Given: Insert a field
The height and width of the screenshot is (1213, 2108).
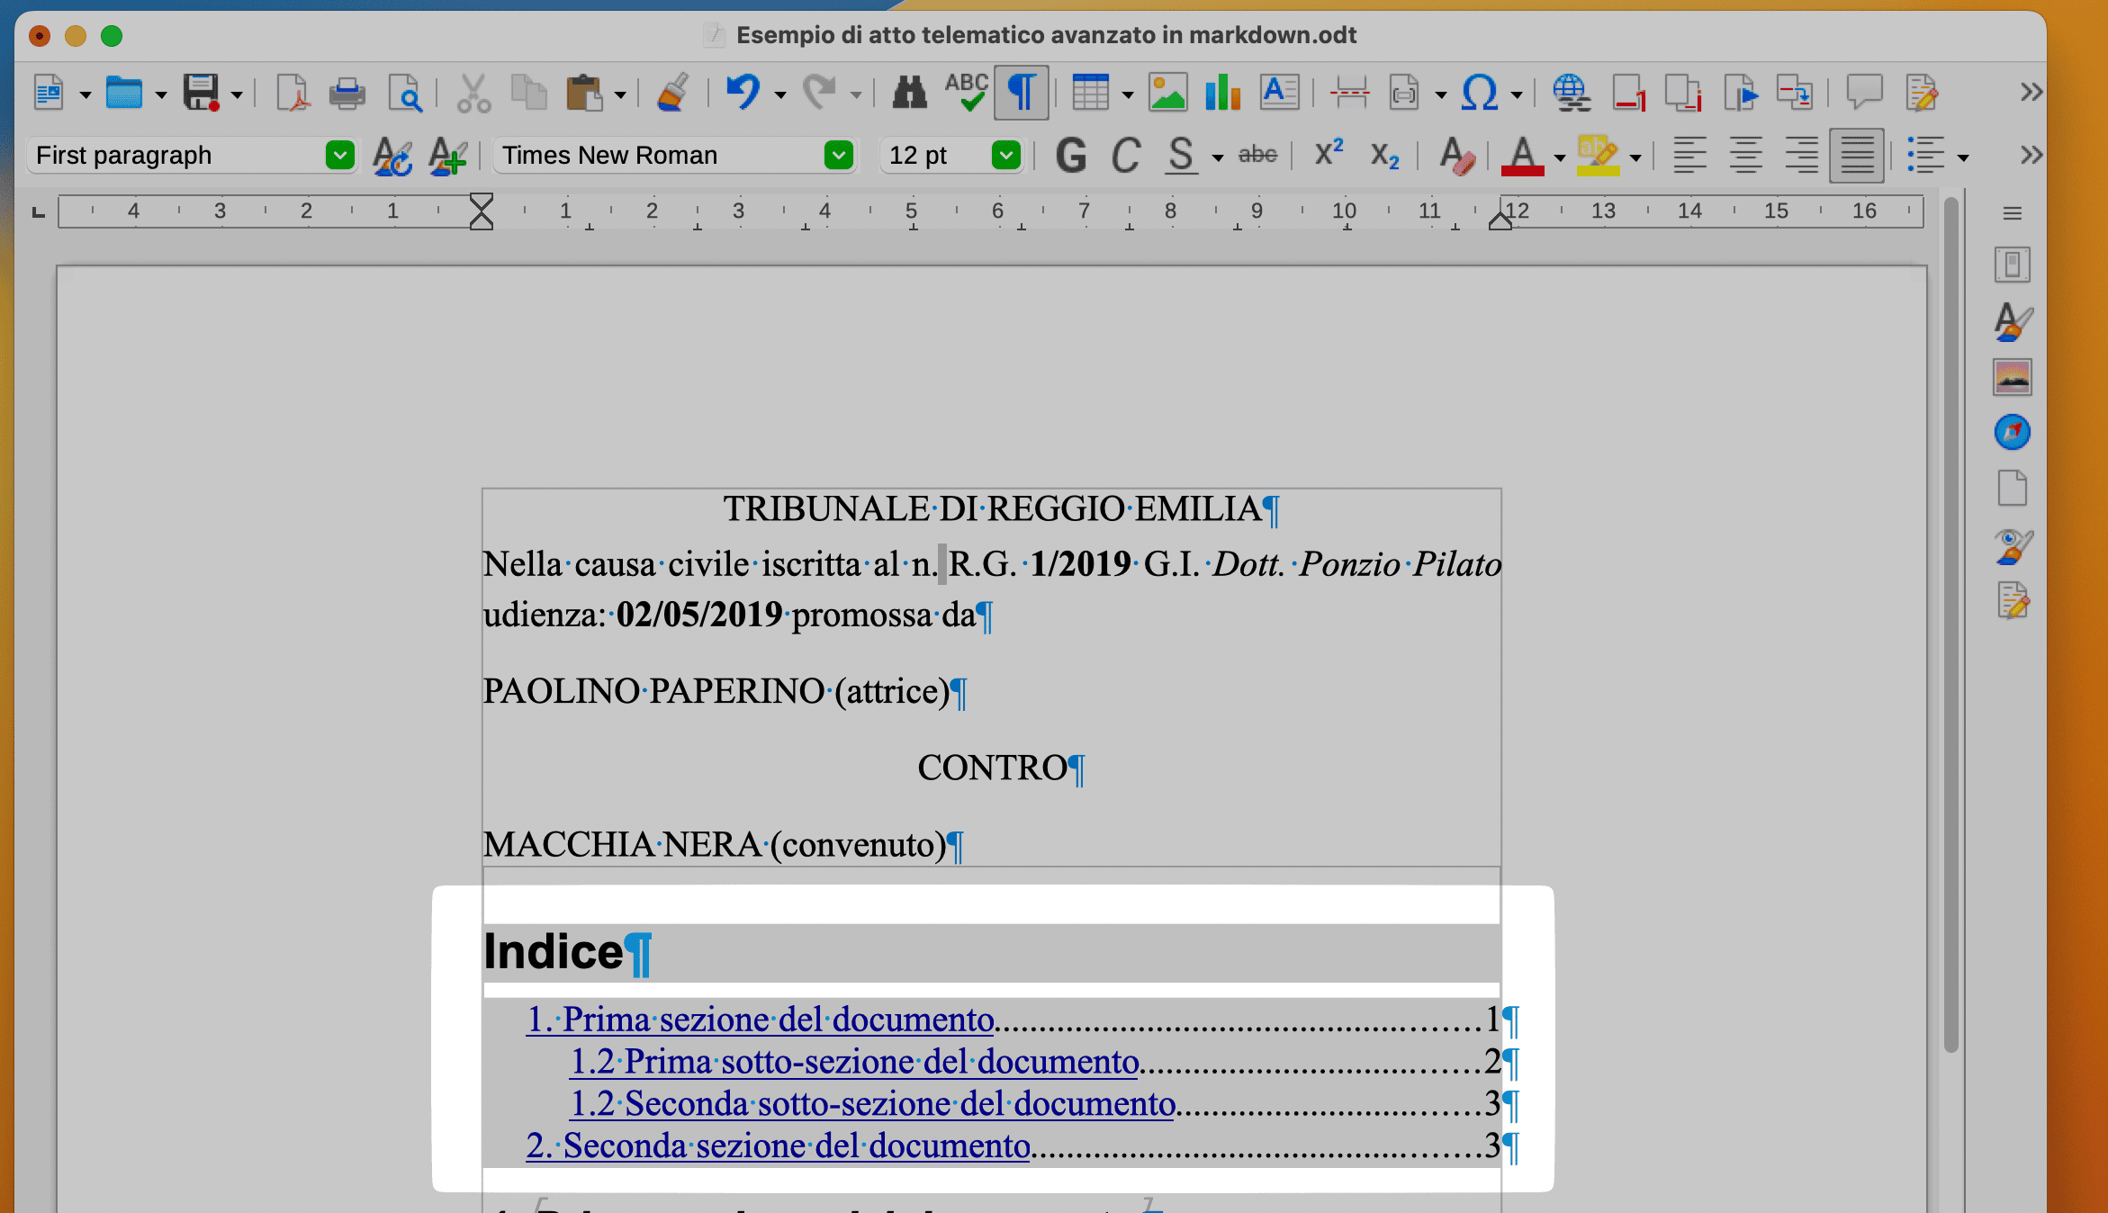Looking at the screenshot, I should click(1404, 93).
